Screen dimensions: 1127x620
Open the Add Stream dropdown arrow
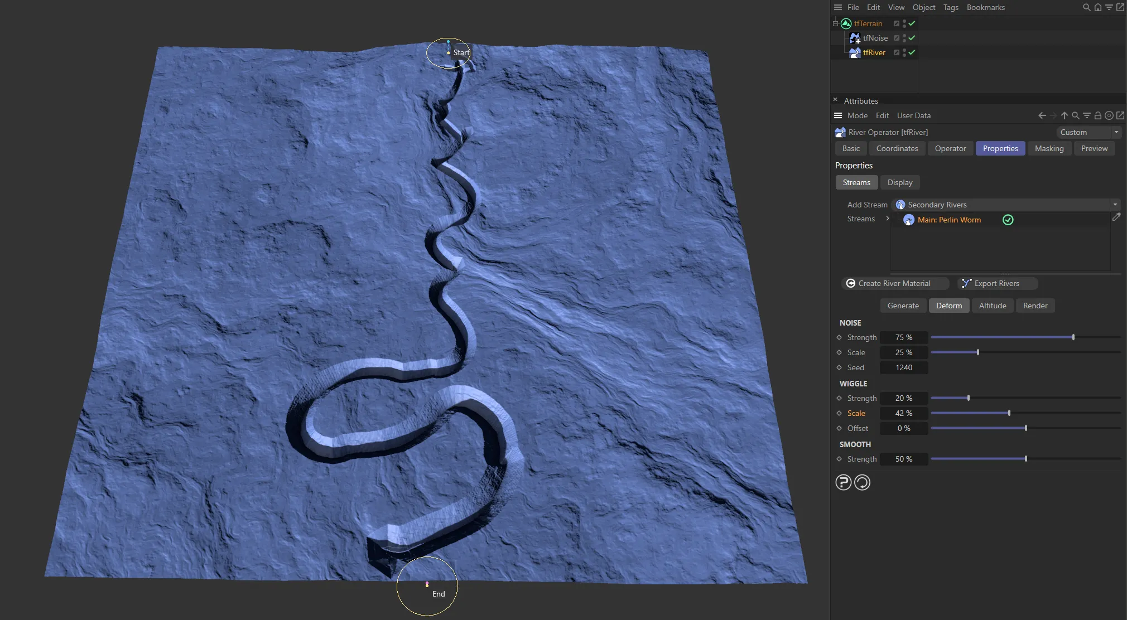[1115, 205]
